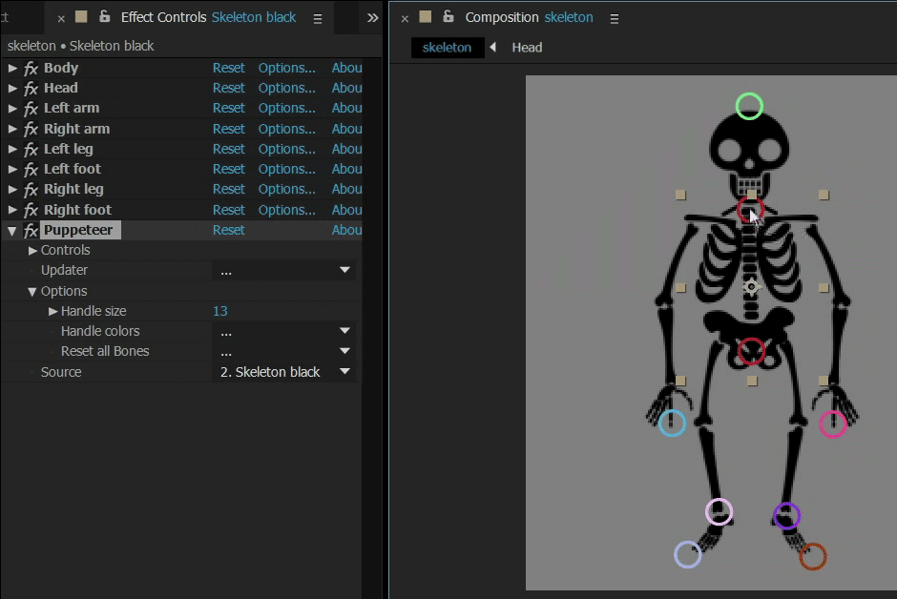Open the Effect Controls panel menu
The image size is (897, 599).
pos(318,17)
